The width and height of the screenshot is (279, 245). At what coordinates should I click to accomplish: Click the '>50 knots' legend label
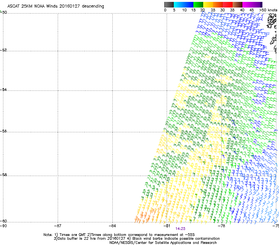268,10
